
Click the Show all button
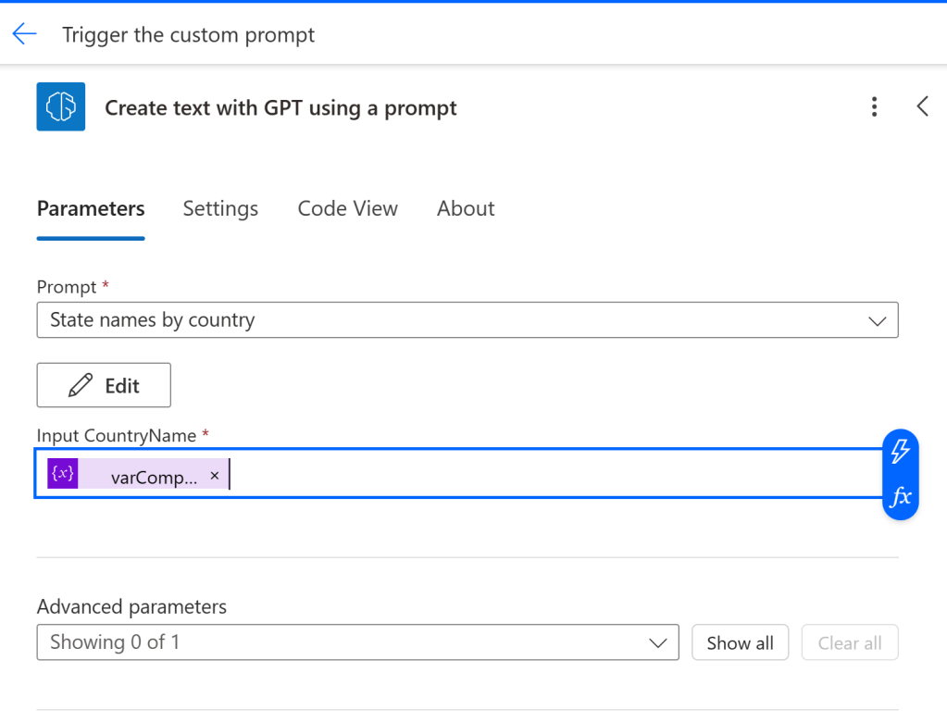(740, 643)
